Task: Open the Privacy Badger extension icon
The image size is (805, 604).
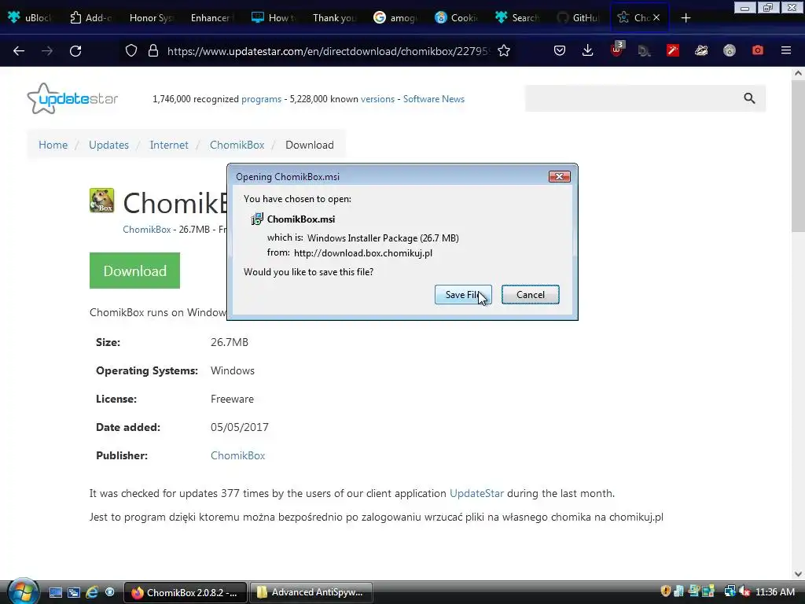Action: (700, 50)
